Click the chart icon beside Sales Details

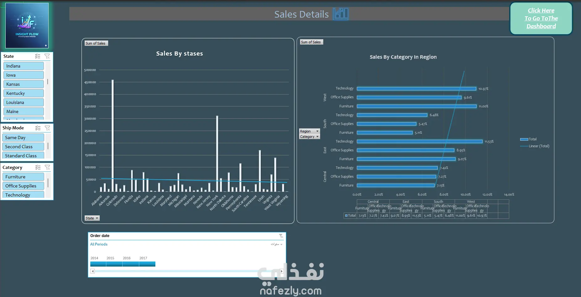tap(341, 14)
